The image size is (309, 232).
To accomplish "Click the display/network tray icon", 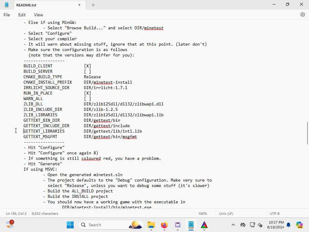I will click(252, 225).
